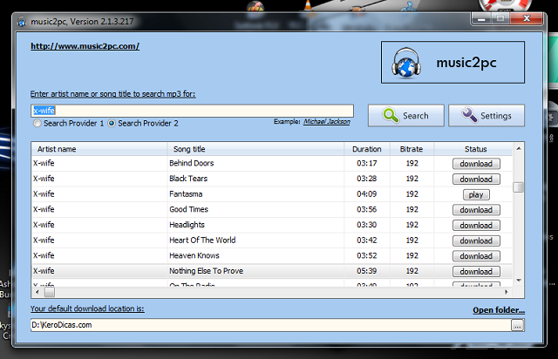Download the song Black Tears
The height and width of the screenshot is (359, 558).
point(476,179)
